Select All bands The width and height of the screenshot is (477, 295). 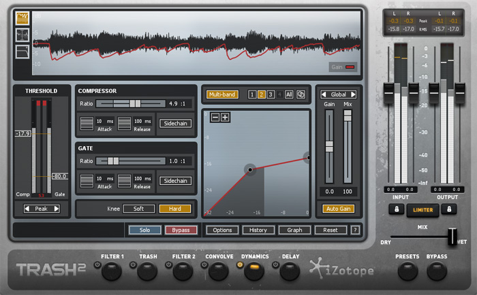pyautogui.click(x=289, y=94)
